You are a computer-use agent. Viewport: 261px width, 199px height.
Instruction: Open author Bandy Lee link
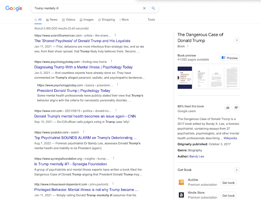(197, 157)
